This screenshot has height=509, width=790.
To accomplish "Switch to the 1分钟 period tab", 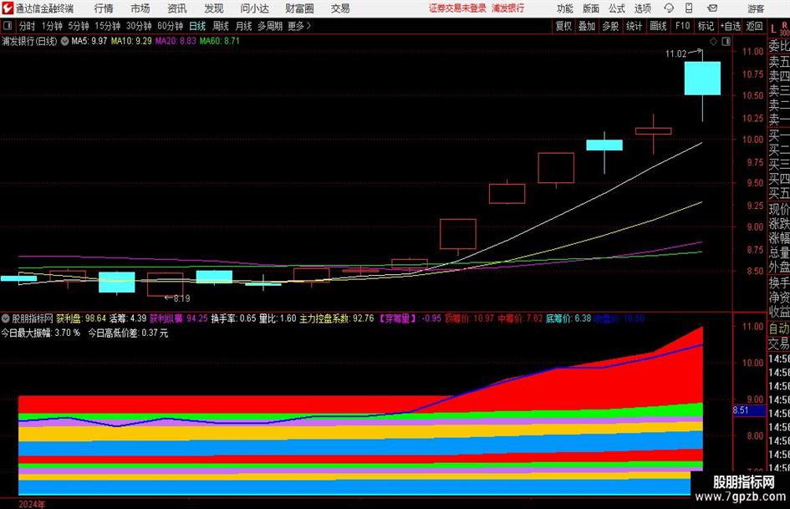I will [x=52, y=26].
